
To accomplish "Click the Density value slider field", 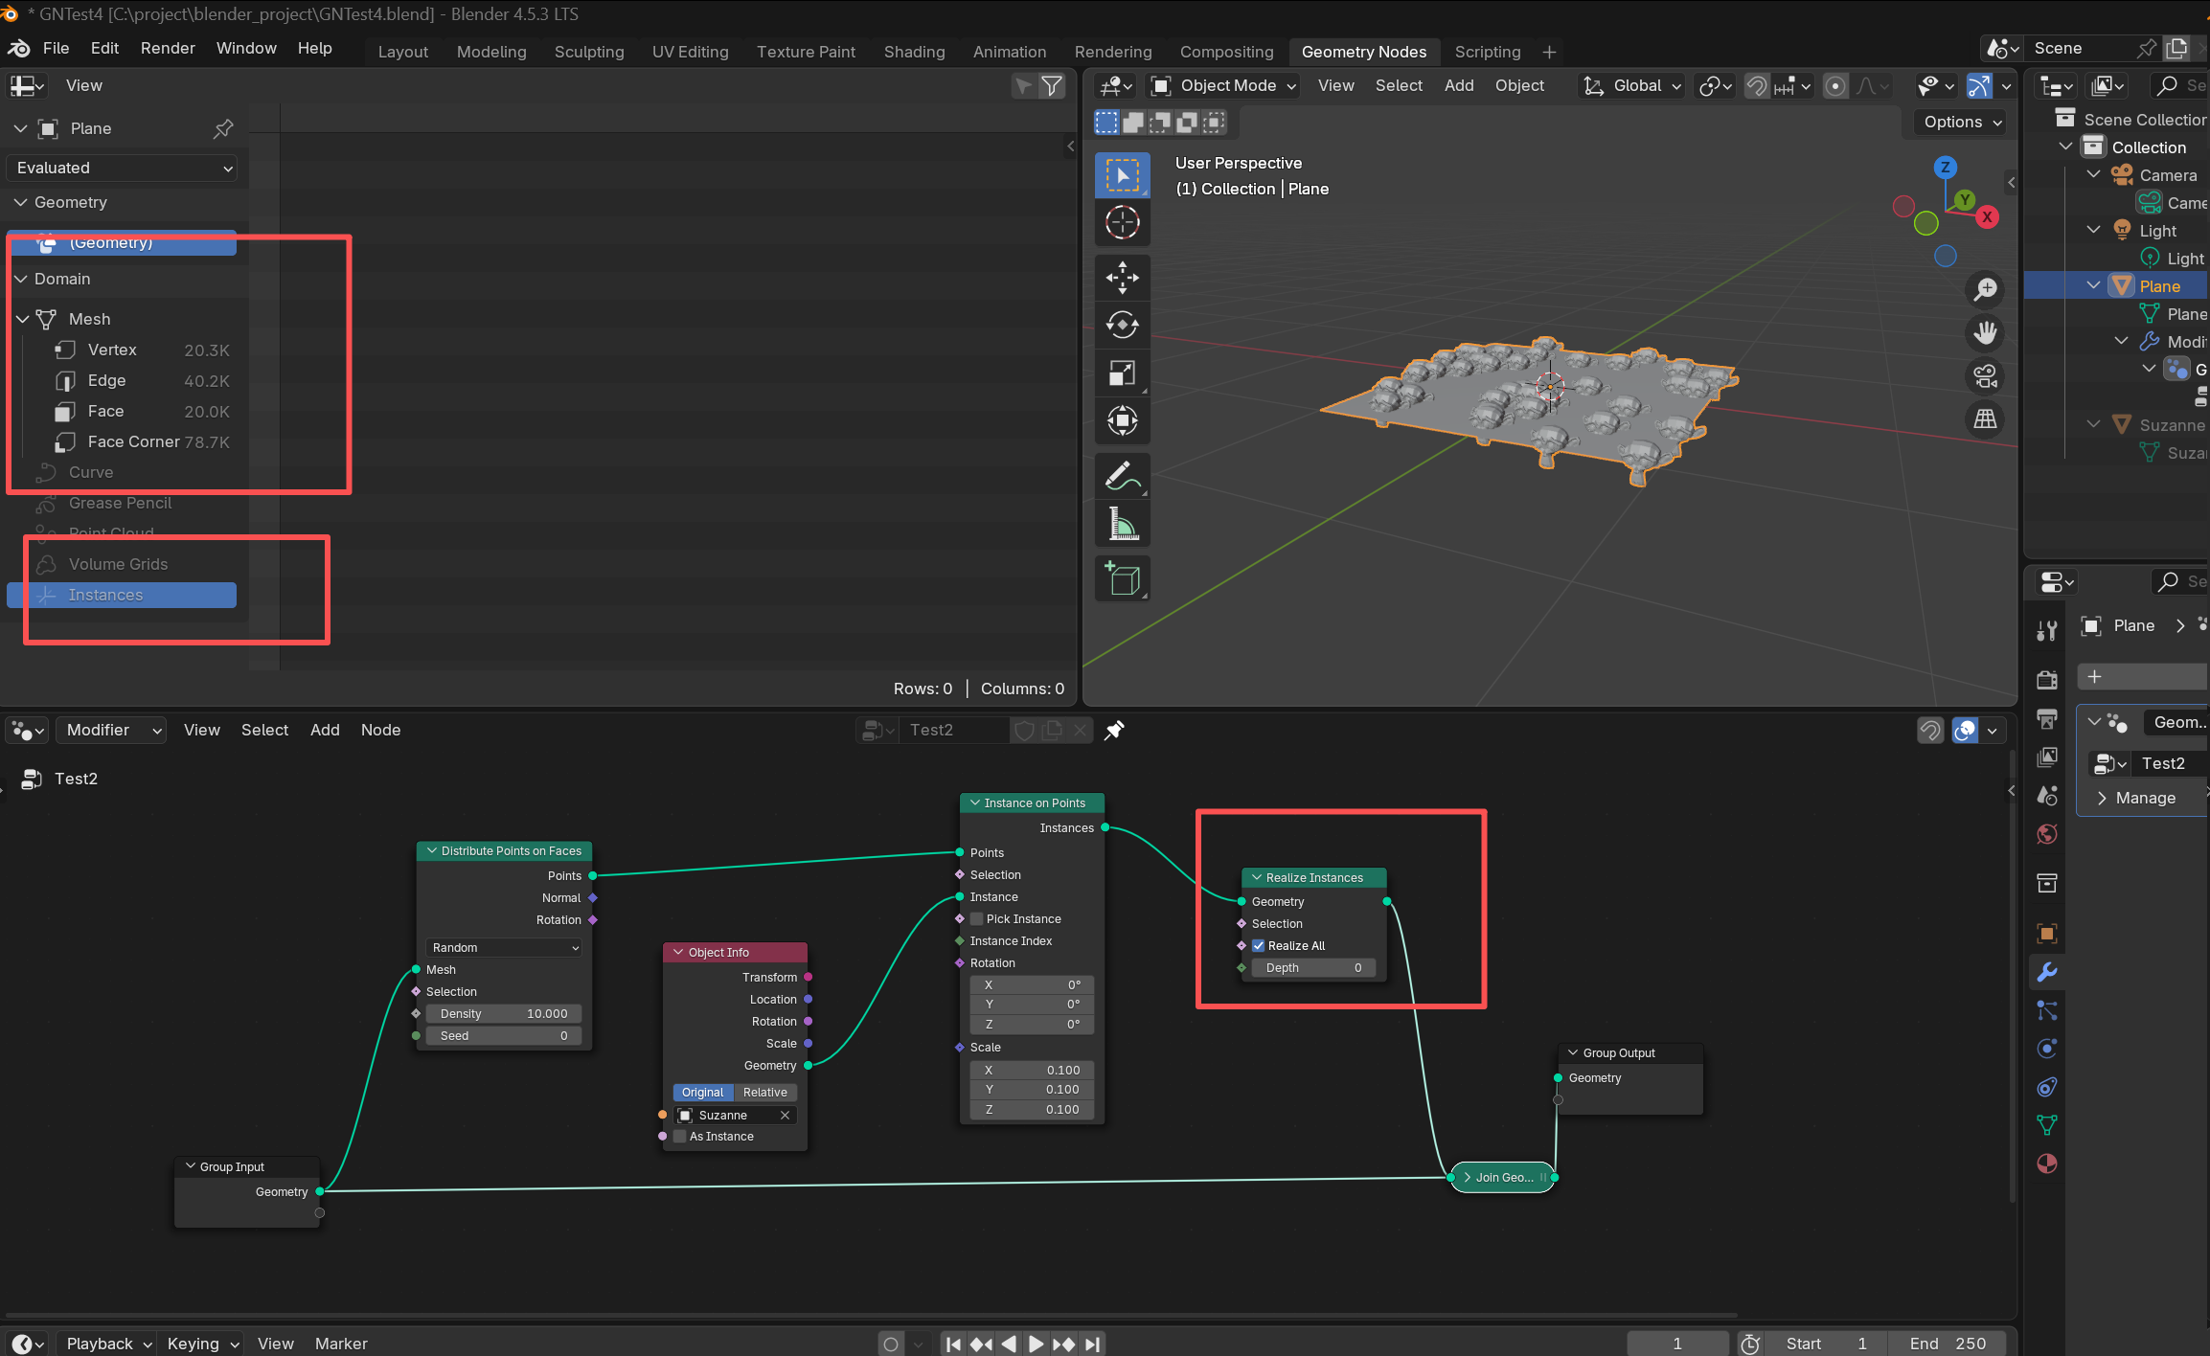I will pos(504,1013).
